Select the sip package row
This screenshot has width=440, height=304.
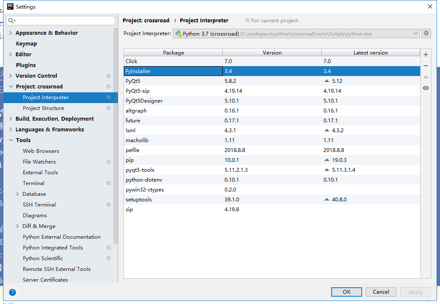coord(272,209)
